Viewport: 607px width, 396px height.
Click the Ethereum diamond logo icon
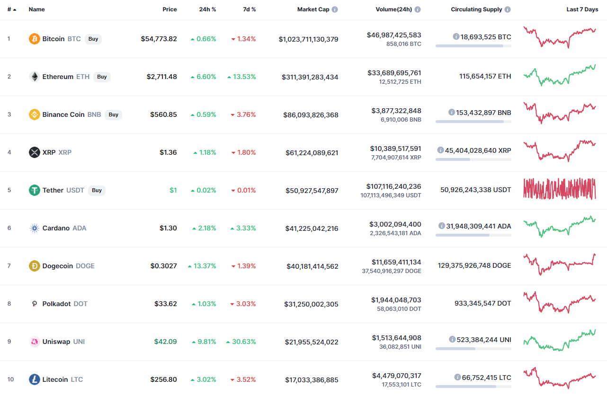tap(35, 77)
